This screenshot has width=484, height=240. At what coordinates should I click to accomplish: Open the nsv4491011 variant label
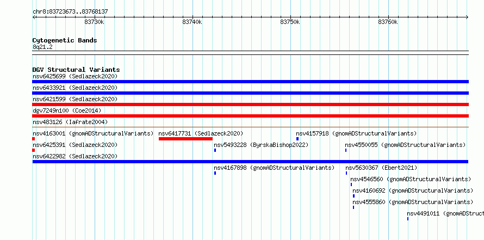pyautogui.click(x=445, y=213)
